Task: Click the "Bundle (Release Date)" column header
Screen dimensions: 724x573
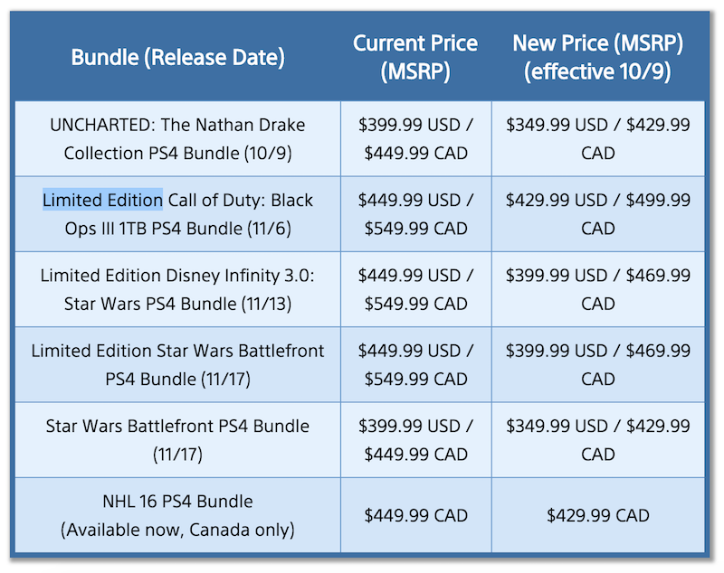Action: [177, 58]
